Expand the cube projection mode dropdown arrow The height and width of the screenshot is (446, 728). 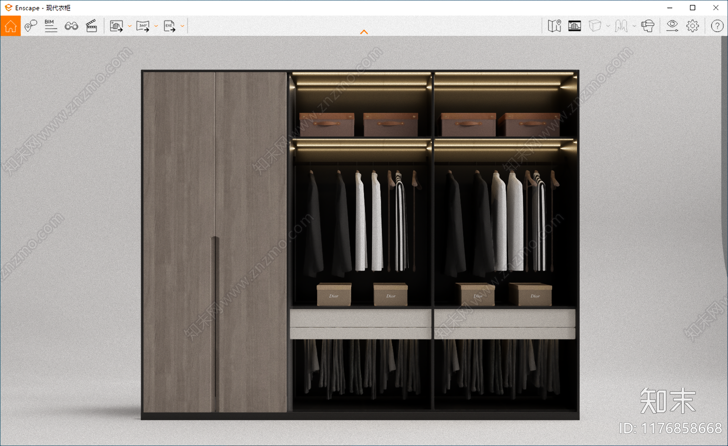[608, 26]
